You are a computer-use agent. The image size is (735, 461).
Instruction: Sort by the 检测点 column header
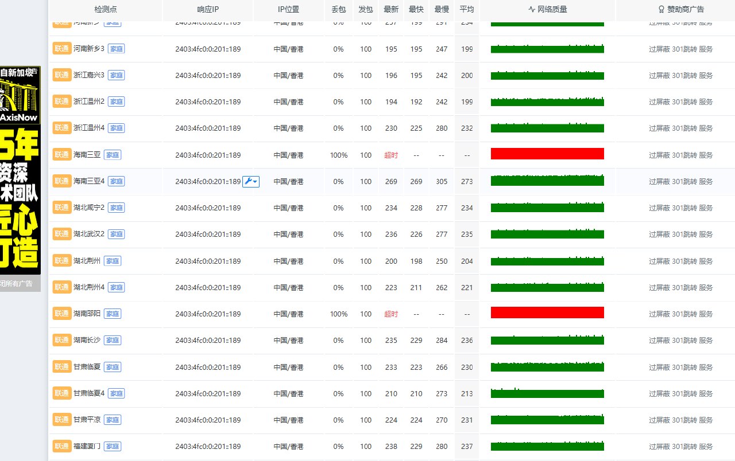coord(106,10)
